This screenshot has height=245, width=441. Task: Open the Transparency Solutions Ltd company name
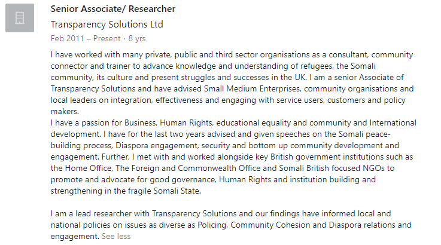click(x=107, y=24)
